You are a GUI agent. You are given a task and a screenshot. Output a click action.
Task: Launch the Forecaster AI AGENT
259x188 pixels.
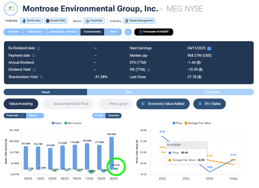tap(154, 32)
